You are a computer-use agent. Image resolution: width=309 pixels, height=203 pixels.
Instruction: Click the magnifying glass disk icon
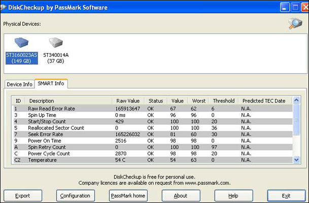pyautogui.click(x=295, y=24)
